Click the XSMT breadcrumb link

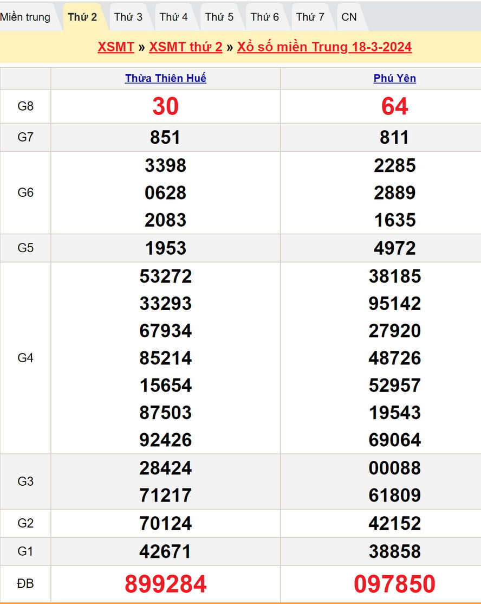pos(116,47)
